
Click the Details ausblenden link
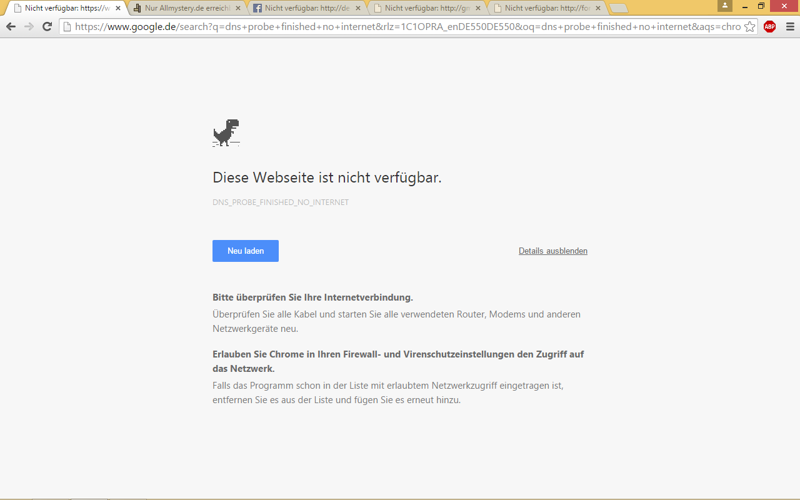553,251
